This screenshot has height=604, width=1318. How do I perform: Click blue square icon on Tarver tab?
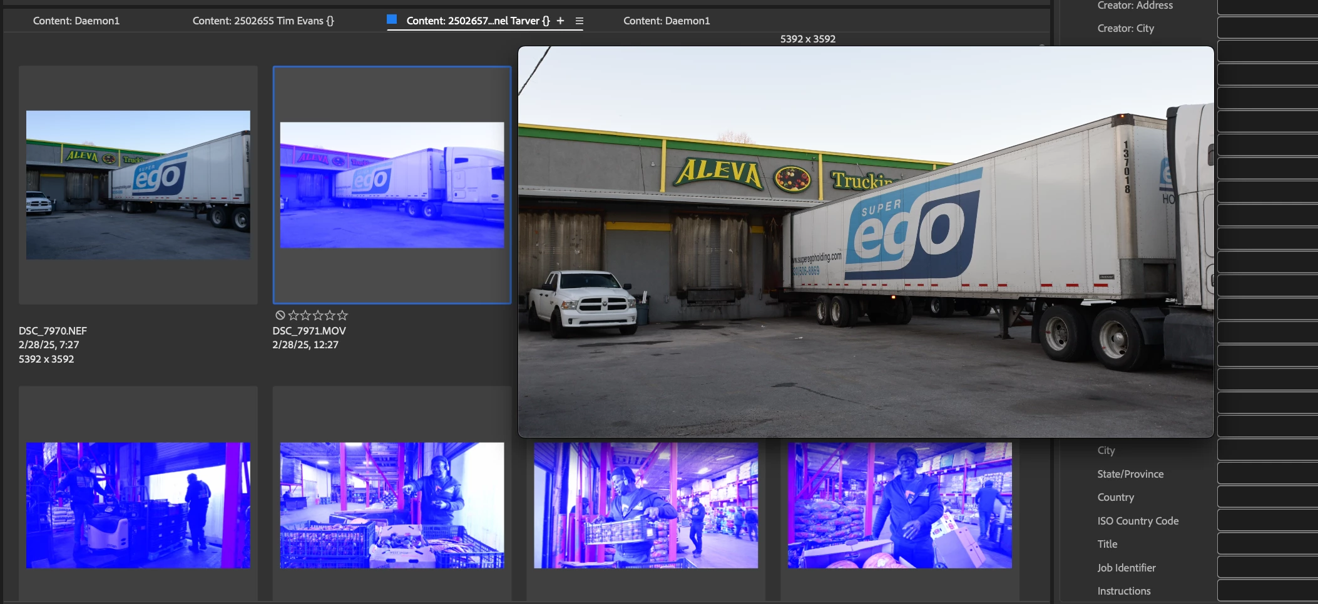point(392,19)
